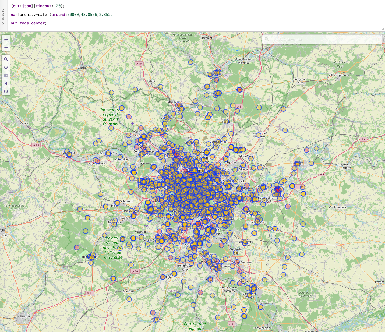385x332 pixels.
Task: Click the A 16 motorway shield
Action: (139, 64)
